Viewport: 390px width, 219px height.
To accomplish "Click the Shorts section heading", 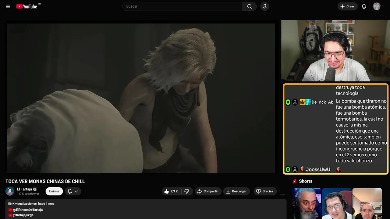I will (x=306, y=181).
